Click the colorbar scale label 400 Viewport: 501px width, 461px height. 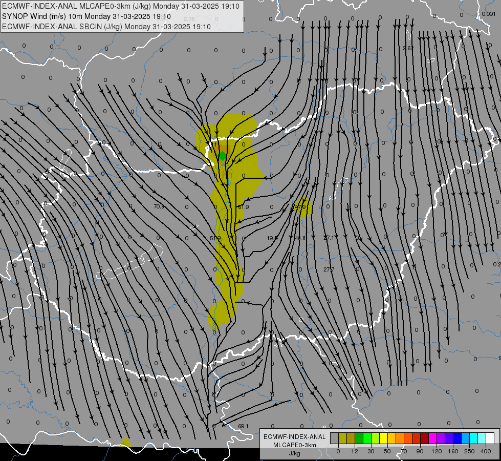[x=486, y=451]
